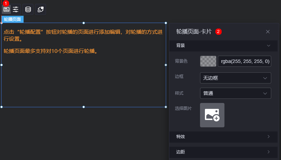This screenshot has height=160, width=281.
Task: Add an image via 选择图片 placeholder
Action: point(212,115)
